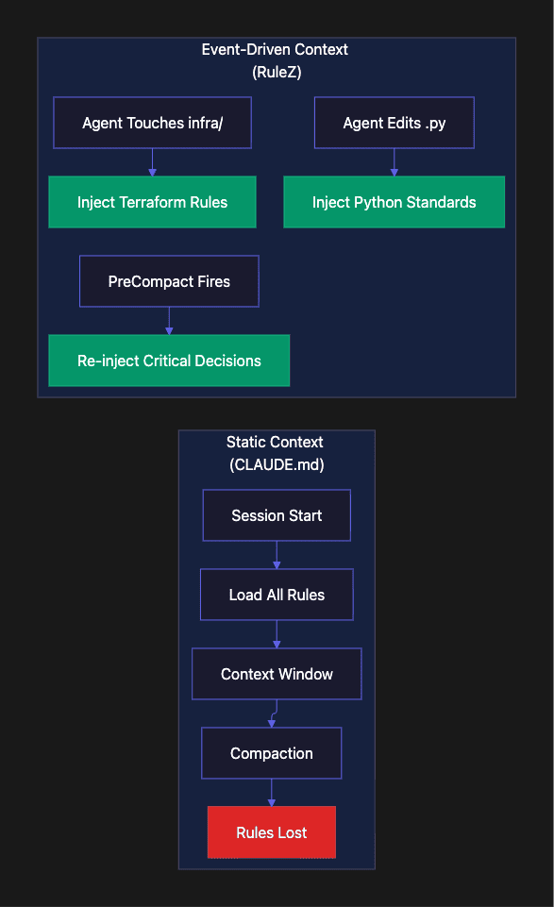Click arrow from Agent Touches infra/ downward
The width and height of the screenshot is (554, 907).
(152, 162)
